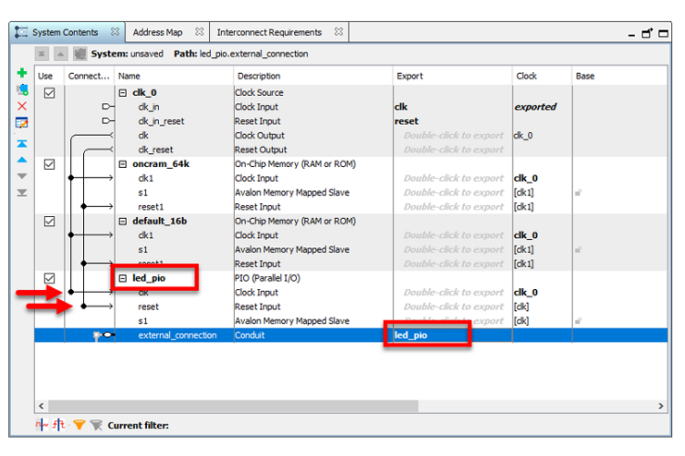Click the up-one-level icon near System label
Viewport: 685px width, 456px height.
pyautogui.click(x=60, y=54)
